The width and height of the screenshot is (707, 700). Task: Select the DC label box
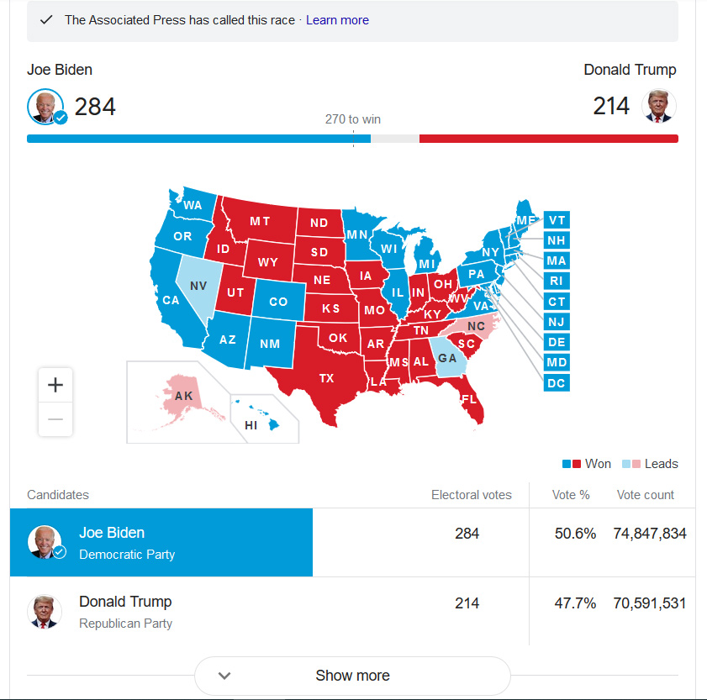[x=557, y=382]
